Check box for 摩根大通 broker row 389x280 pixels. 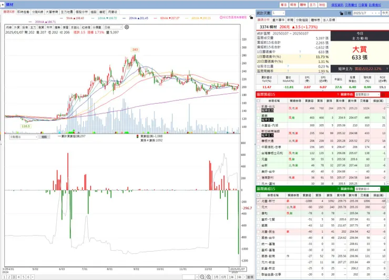258,141
